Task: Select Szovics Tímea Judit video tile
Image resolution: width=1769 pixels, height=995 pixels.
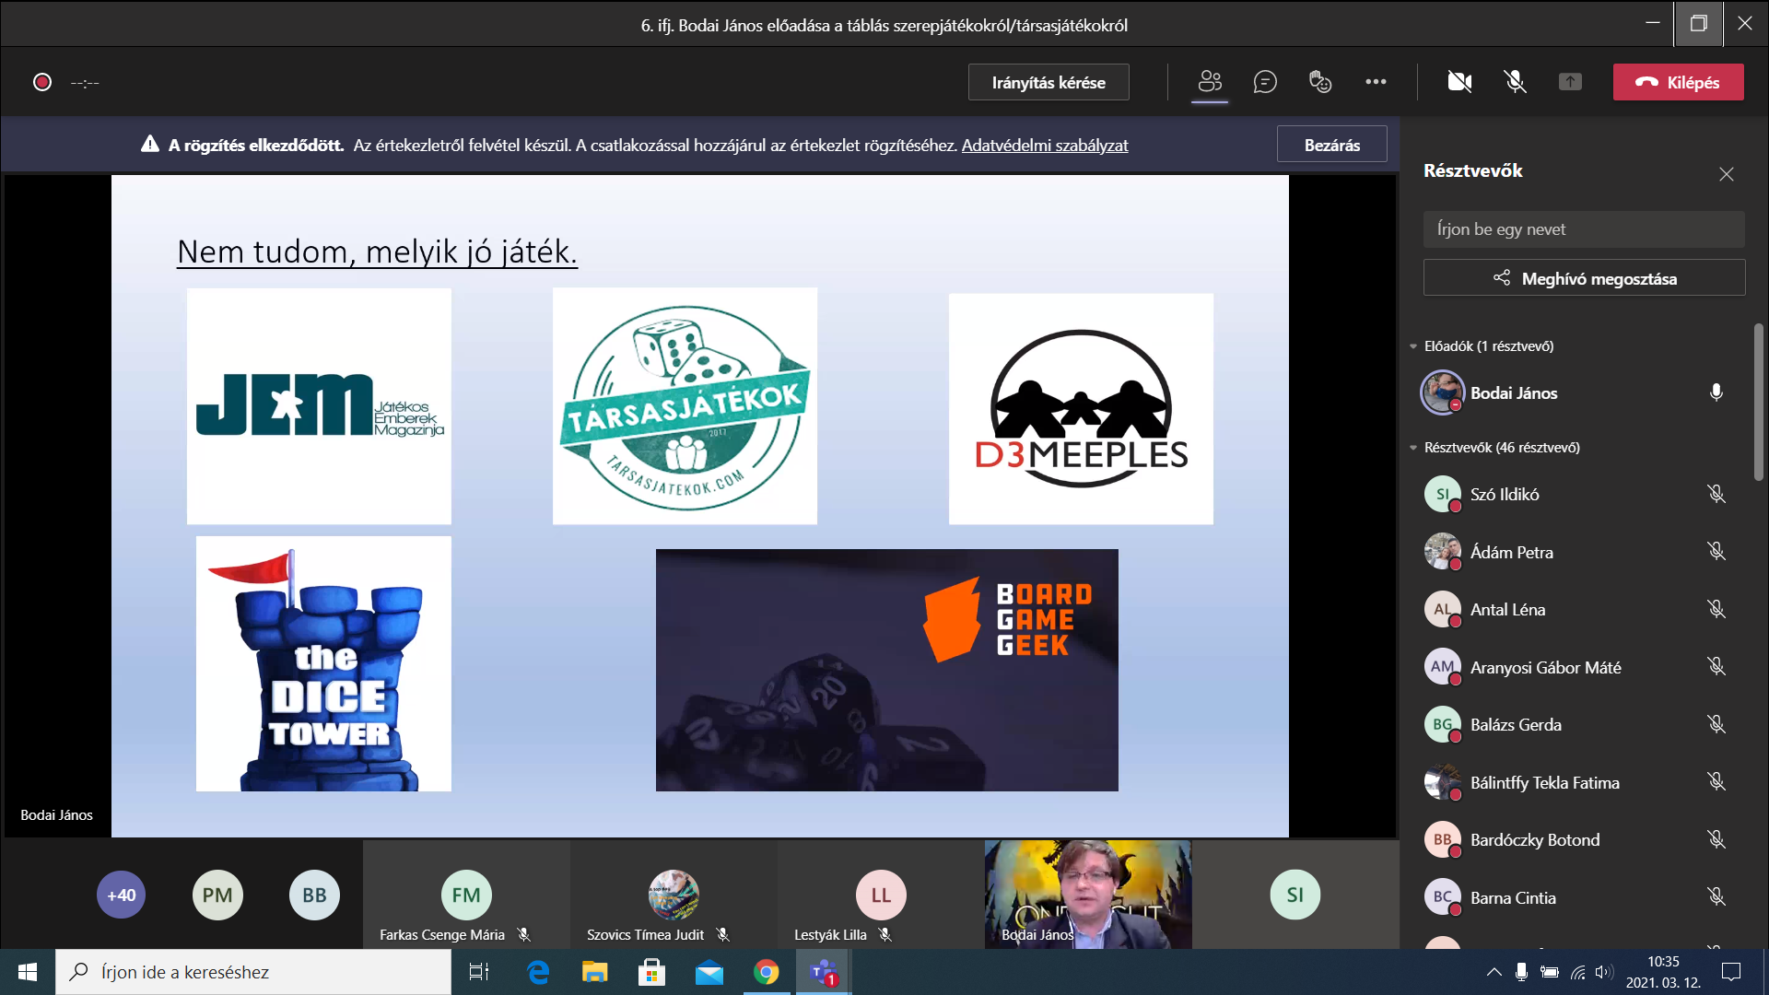Action: coord(674,894)
